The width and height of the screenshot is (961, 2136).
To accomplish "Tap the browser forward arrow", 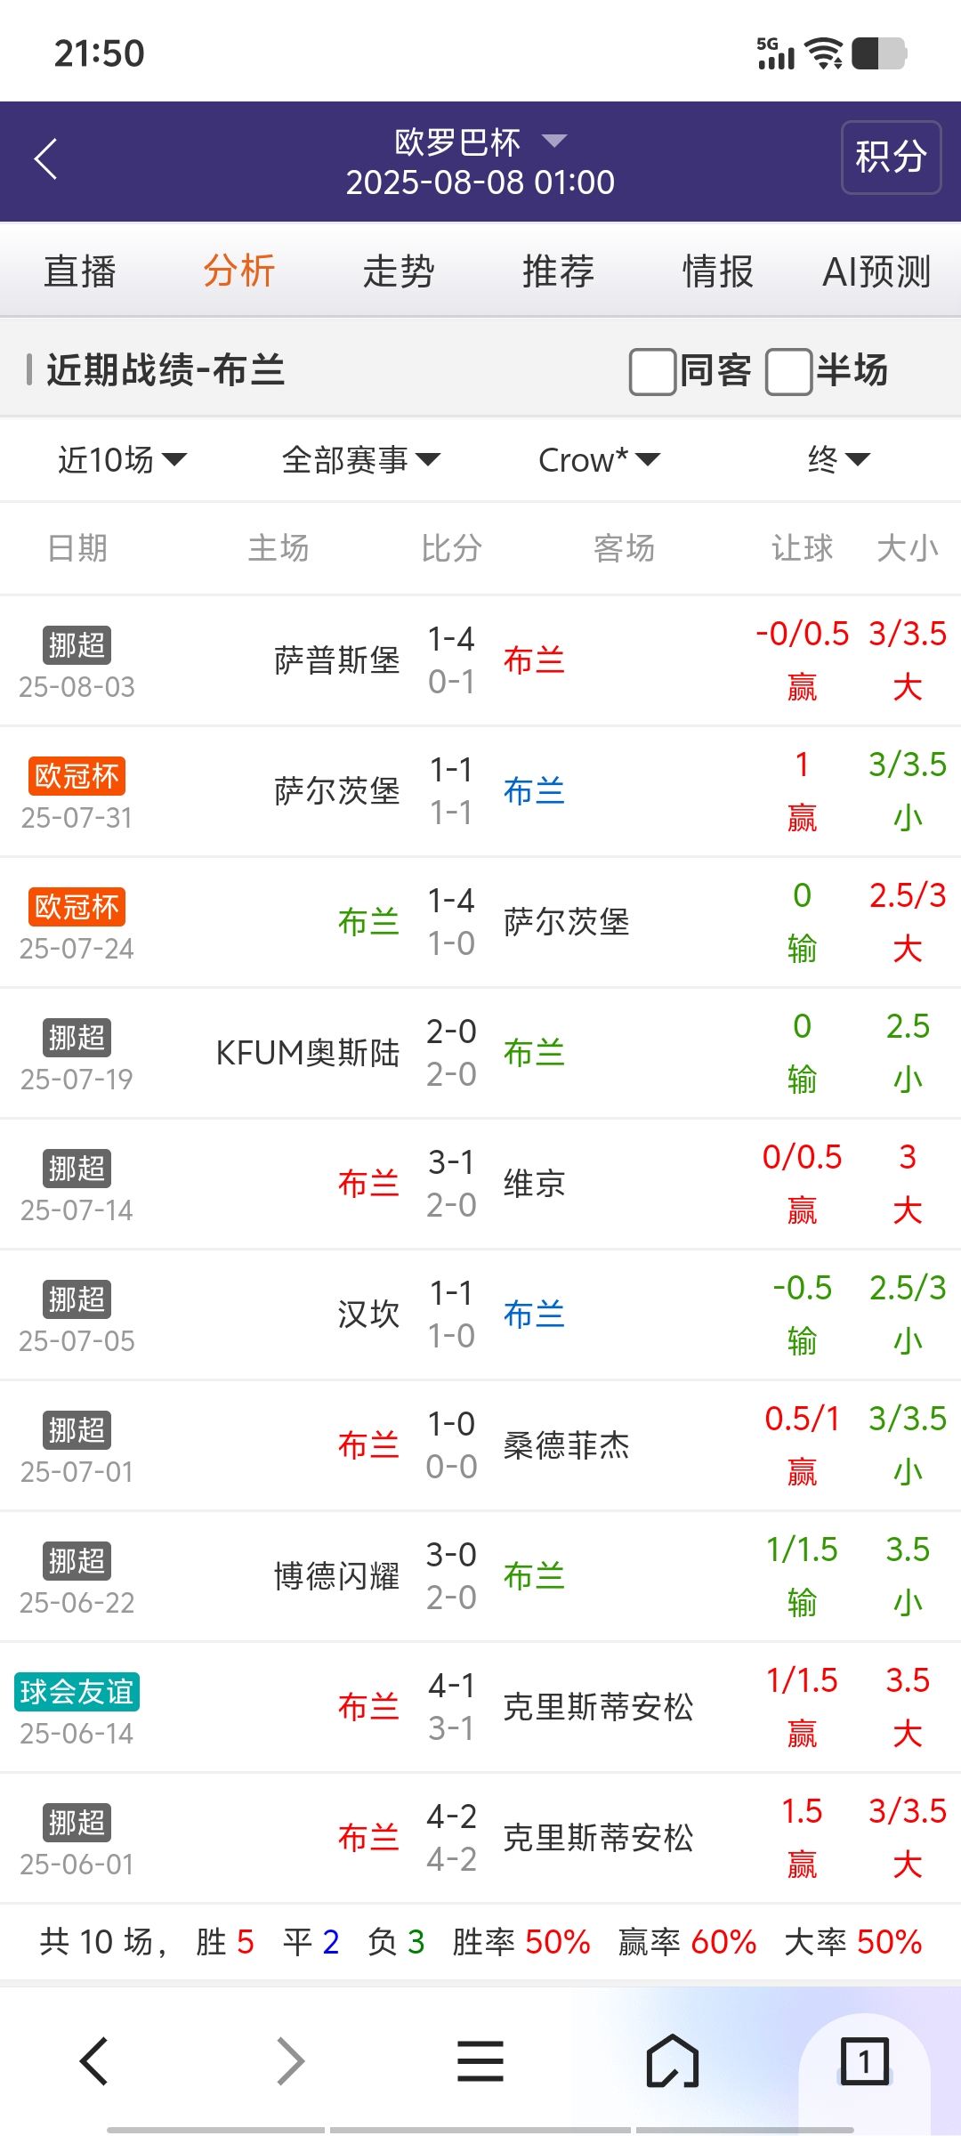I will tap(290, 2060).
